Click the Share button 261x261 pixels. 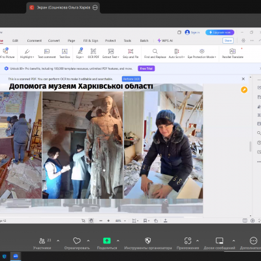(x=228, y=40)
